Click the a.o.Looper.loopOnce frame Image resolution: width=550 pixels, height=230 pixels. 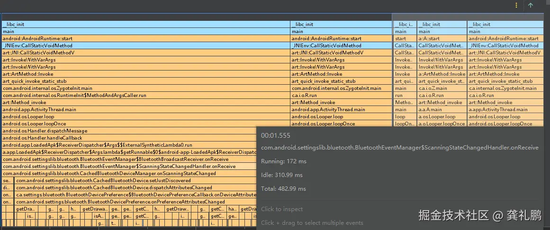pyautogui.click(x=442, y=124)
